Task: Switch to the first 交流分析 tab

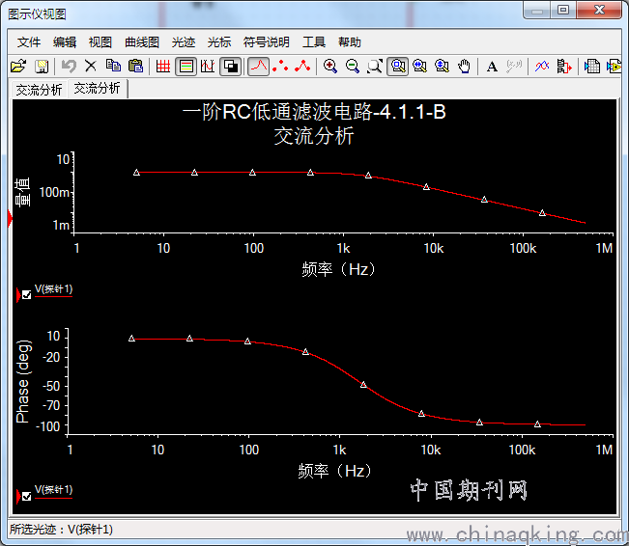Action: point(39,89)
